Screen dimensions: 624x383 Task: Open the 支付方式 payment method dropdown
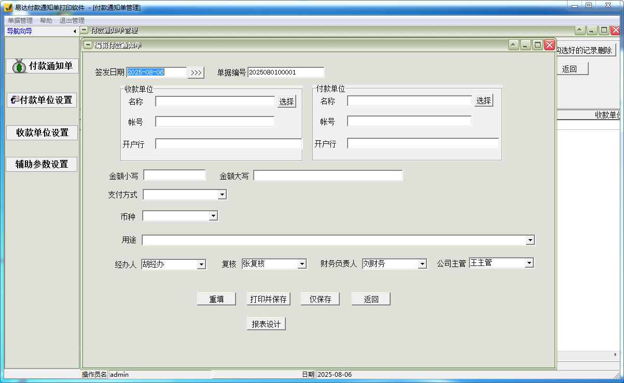click(222, 194)
